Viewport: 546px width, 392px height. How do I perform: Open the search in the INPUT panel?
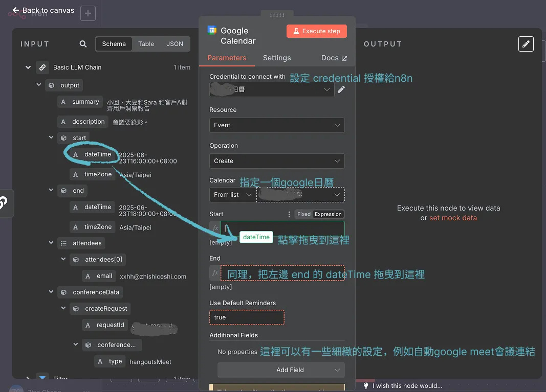pos(83,44)
